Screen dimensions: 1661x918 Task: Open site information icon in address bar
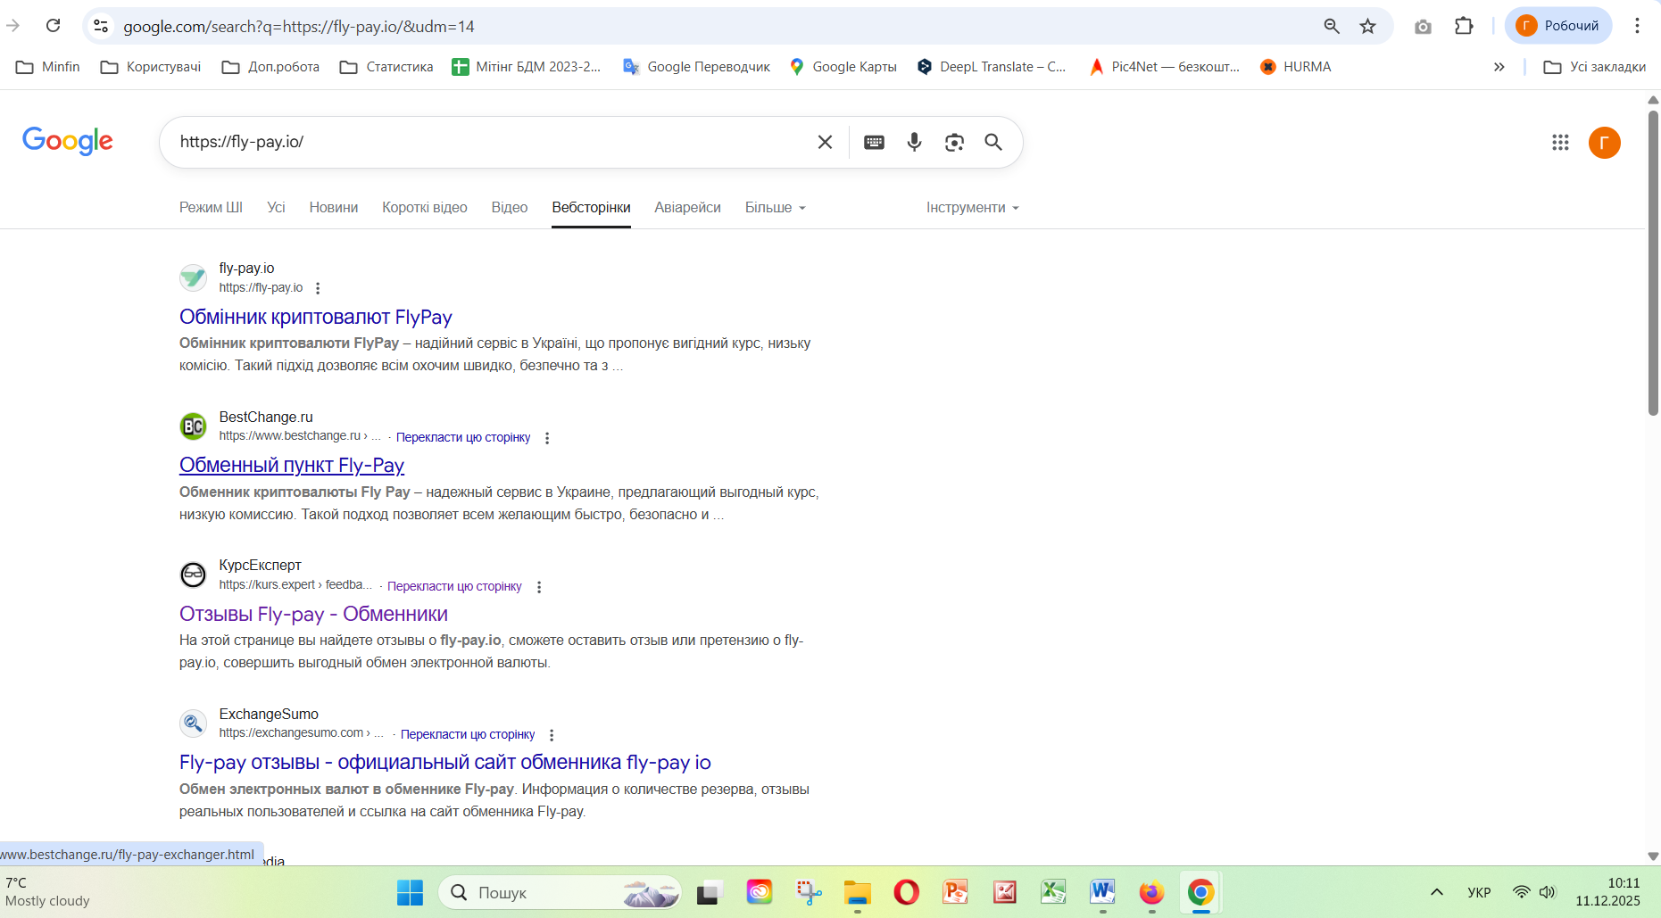click(x=101, y=26)
